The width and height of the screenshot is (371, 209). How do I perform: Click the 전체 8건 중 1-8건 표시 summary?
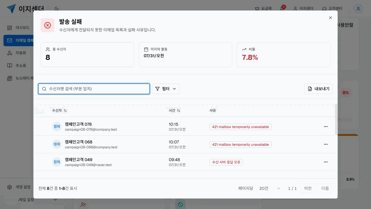click(58, 188)
